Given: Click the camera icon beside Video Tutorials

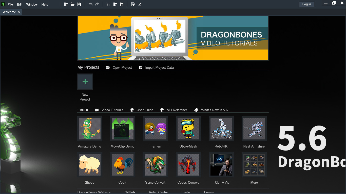Looking at the screenshot, I should point(97,110).
